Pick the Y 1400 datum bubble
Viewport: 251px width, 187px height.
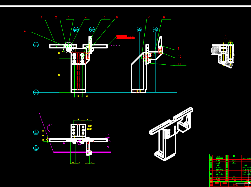76,30
